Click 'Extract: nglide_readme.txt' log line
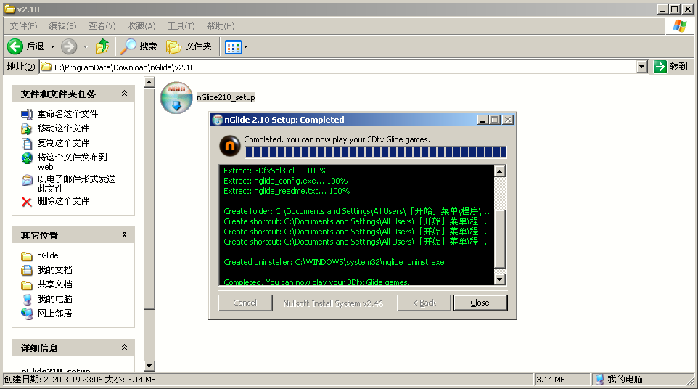 287,191
